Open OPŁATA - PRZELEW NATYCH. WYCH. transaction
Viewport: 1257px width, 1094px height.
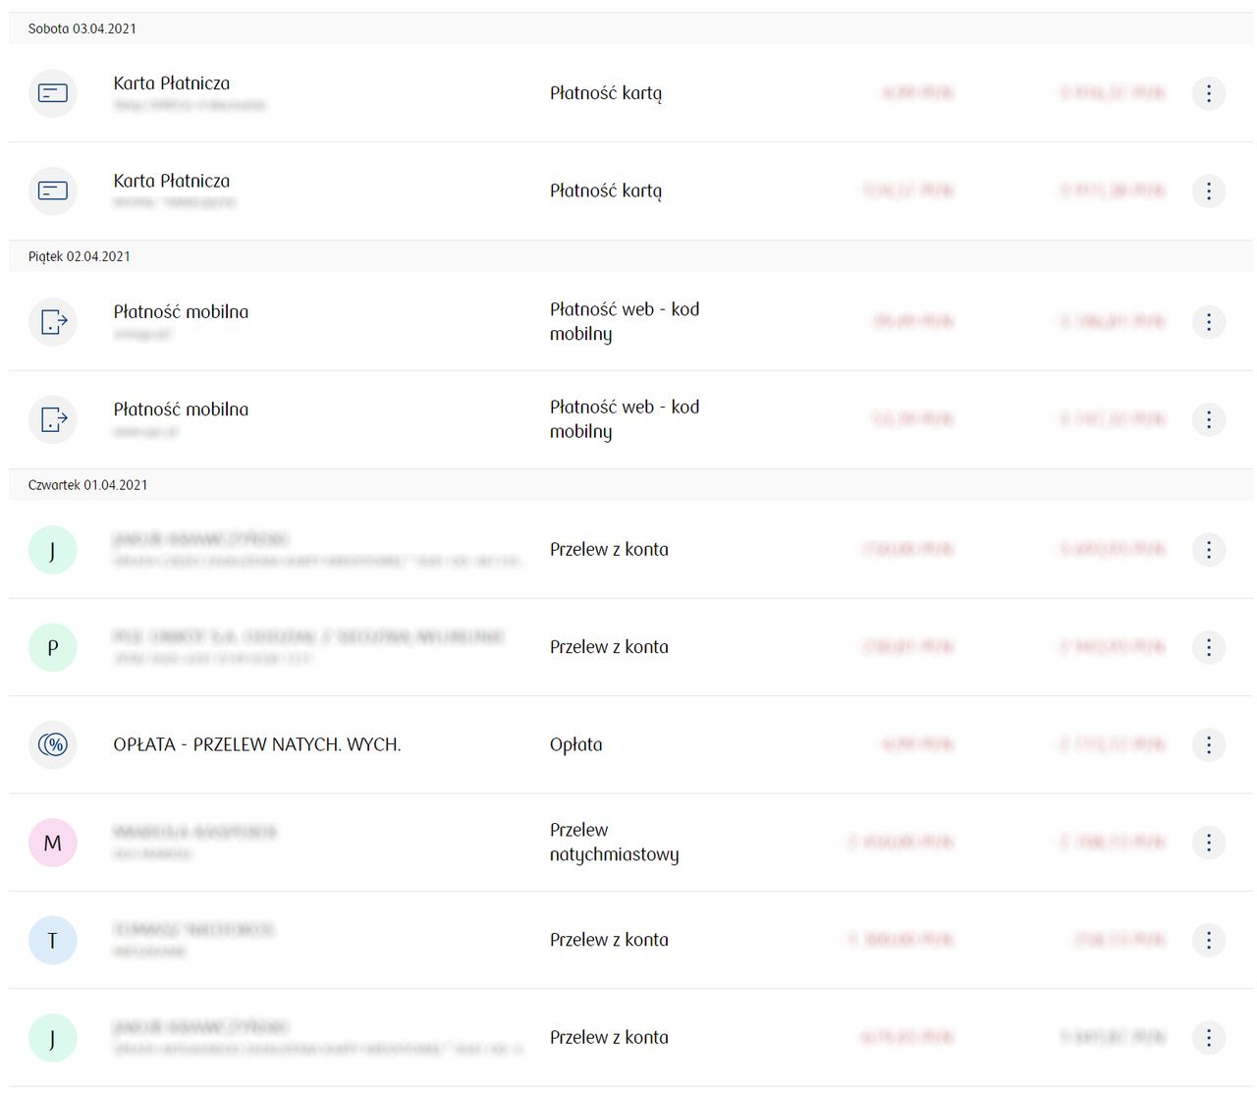pos(256,744)
